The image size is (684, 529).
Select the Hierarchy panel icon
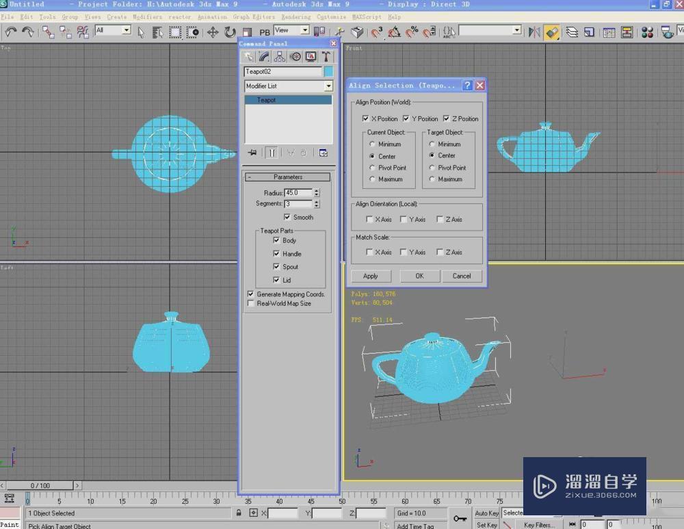click(278, 57)
